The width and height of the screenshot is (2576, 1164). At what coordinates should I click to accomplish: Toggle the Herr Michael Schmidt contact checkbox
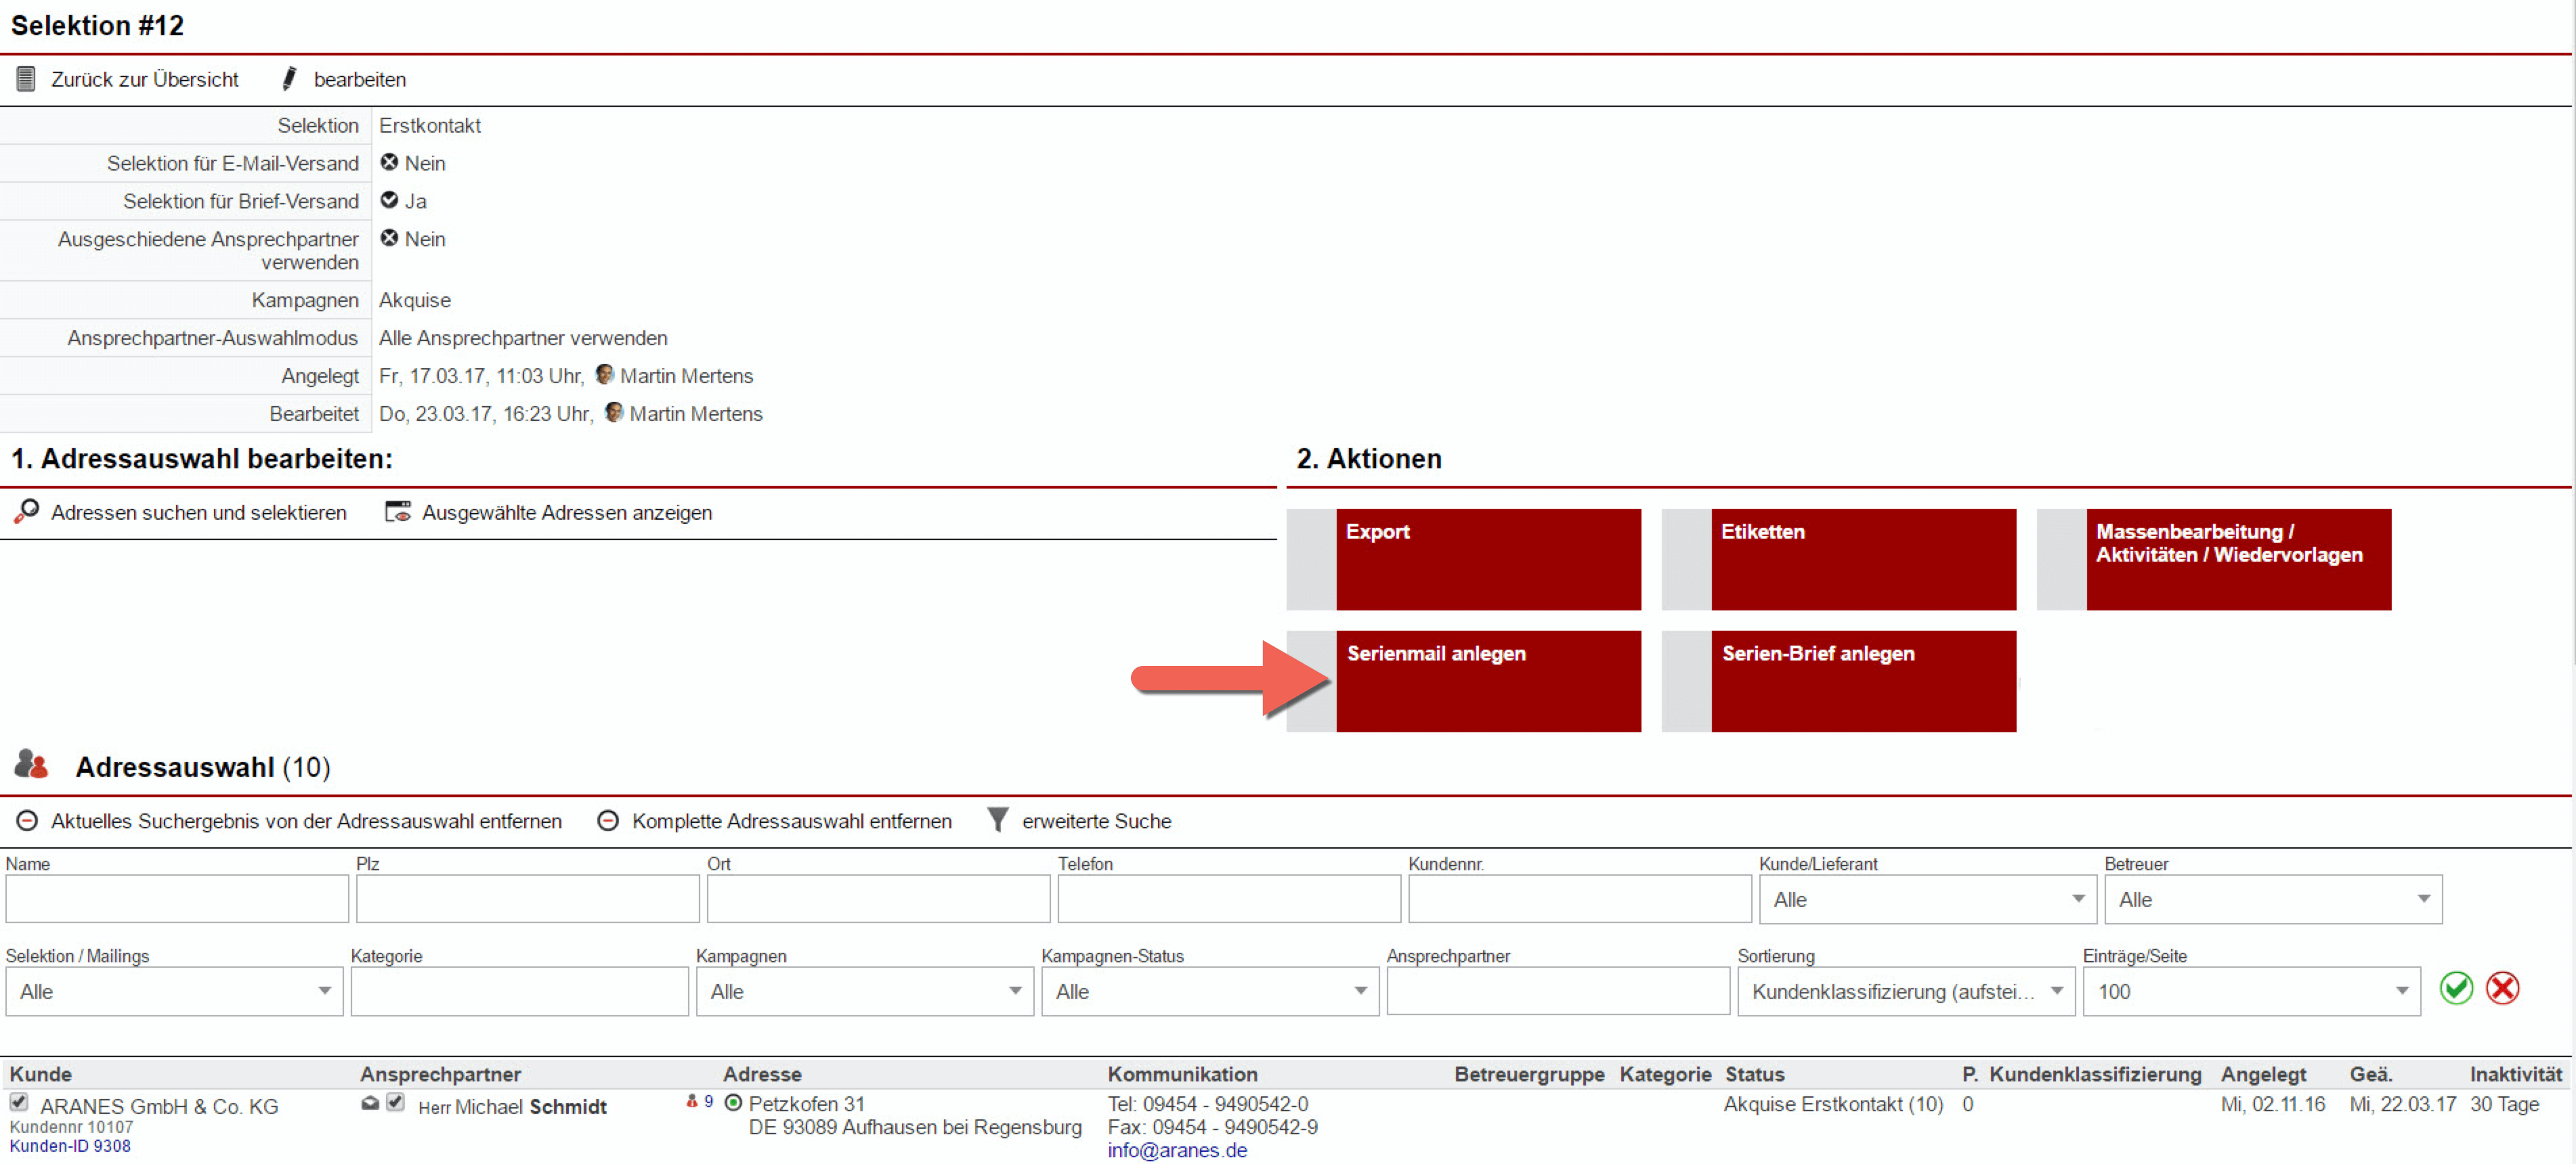(396, 1102)
